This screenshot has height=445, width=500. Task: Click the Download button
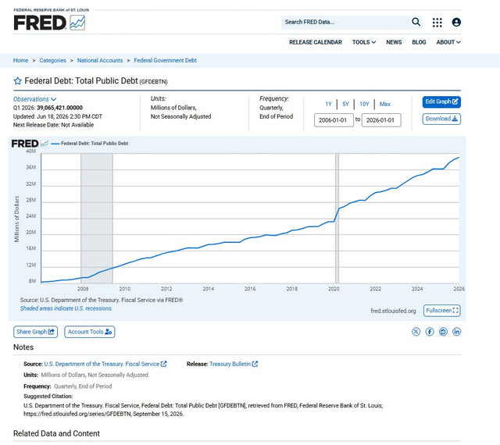click(441, 119)
